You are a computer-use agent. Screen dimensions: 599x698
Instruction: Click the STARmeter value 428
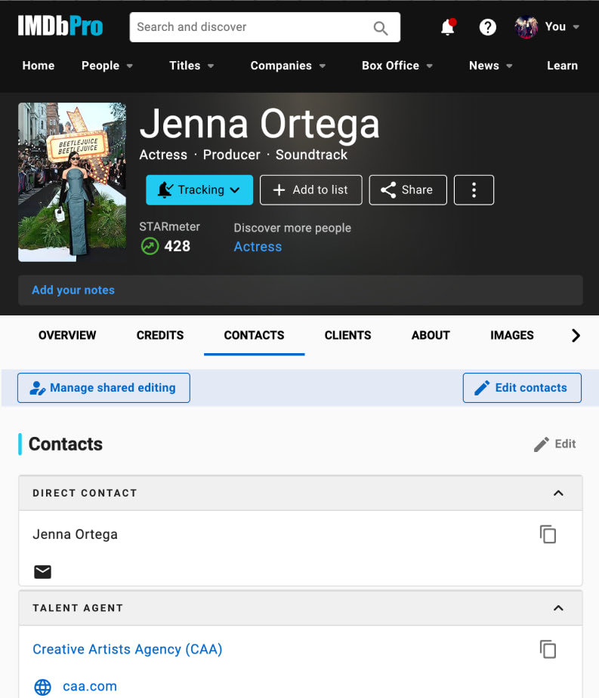[x=178, y=246]
